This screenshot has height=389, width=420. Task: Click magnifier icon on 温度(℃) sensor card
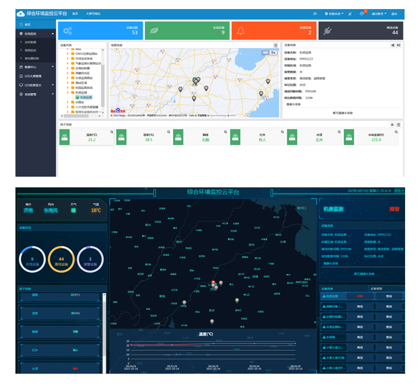tap(112, 132)
